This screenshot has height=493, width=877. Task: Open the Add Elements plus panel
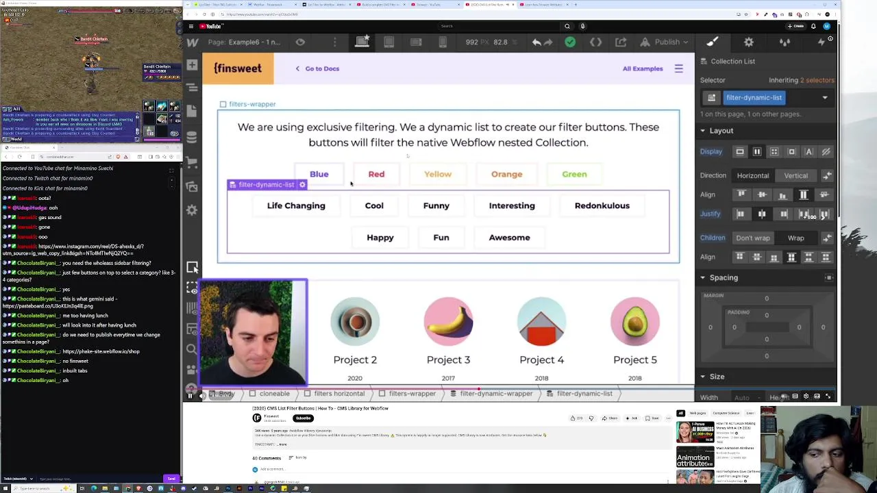[192, 65]
